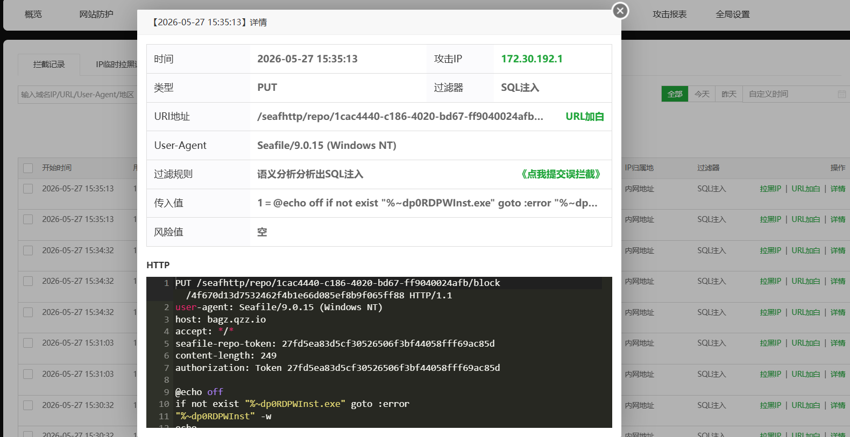
Task: Click 拉黑IP in 15:30:32 row
Action: click(x=770, y=405)
